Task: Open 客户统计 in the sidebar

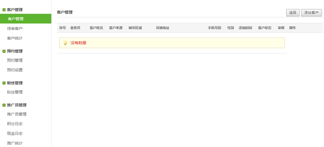Action: tap(15, 38)
